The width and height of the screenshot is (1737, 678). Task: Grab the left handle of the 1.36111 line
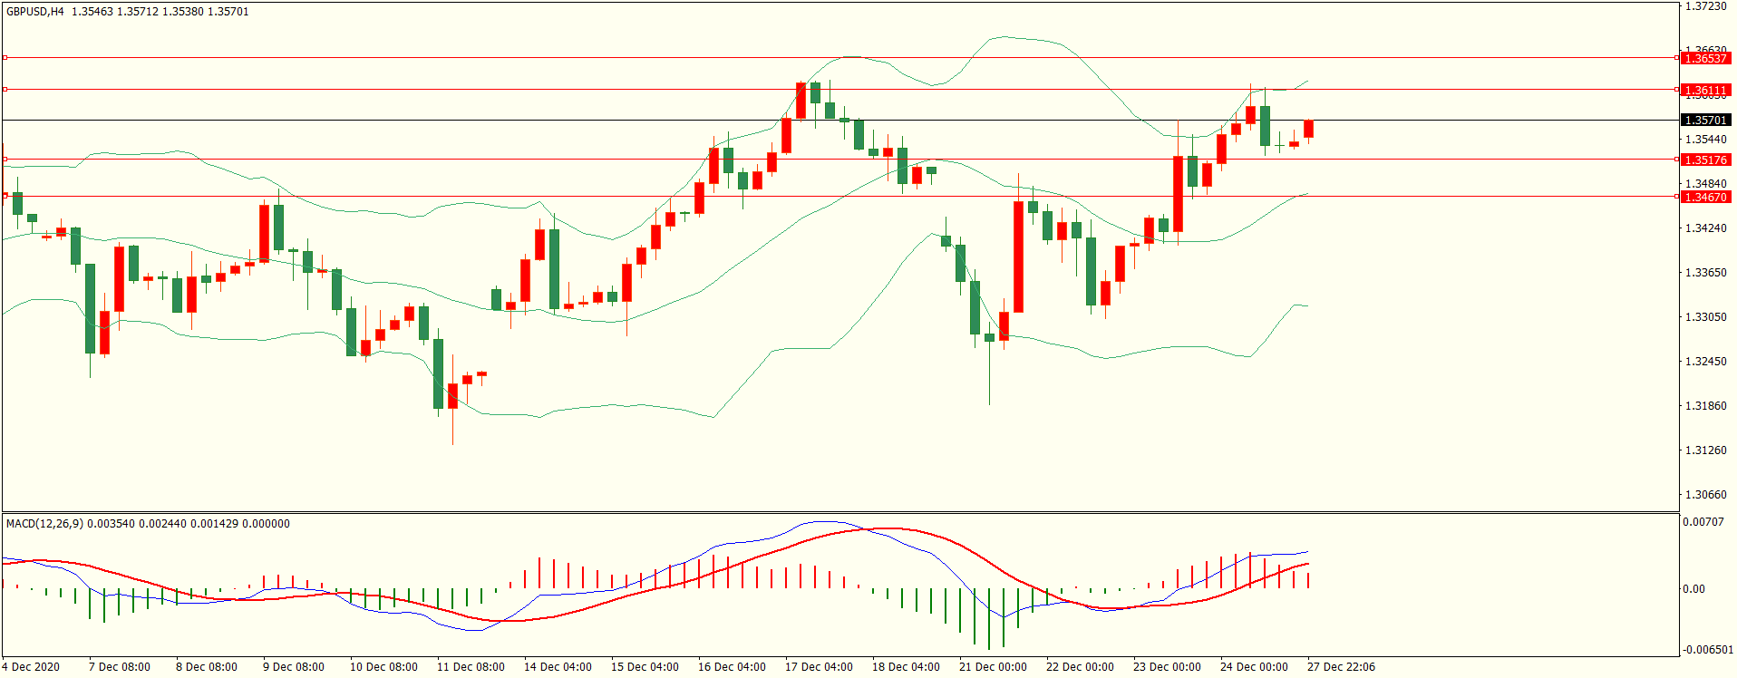click(5, 90)
